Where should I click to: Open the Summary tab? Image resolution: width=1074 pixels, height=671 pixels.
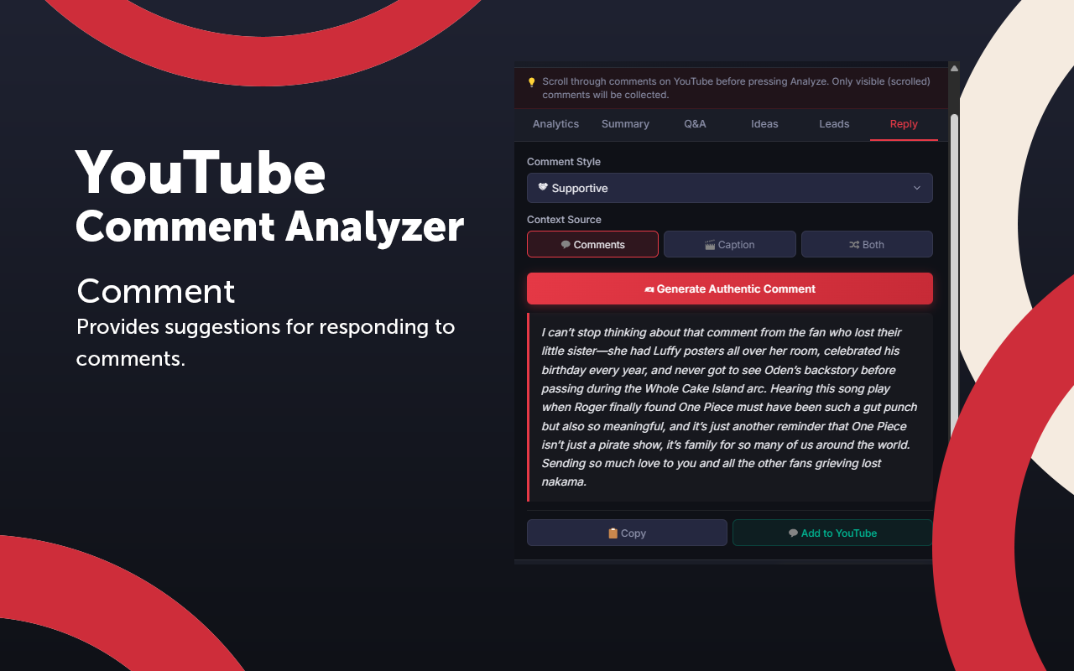(625, 124)
